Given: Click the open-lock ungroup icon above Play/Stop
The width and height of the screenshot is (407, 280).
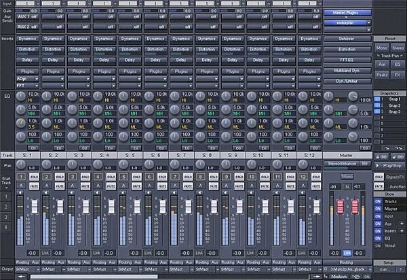Looking at the screenshot, I should coord(398,157).
